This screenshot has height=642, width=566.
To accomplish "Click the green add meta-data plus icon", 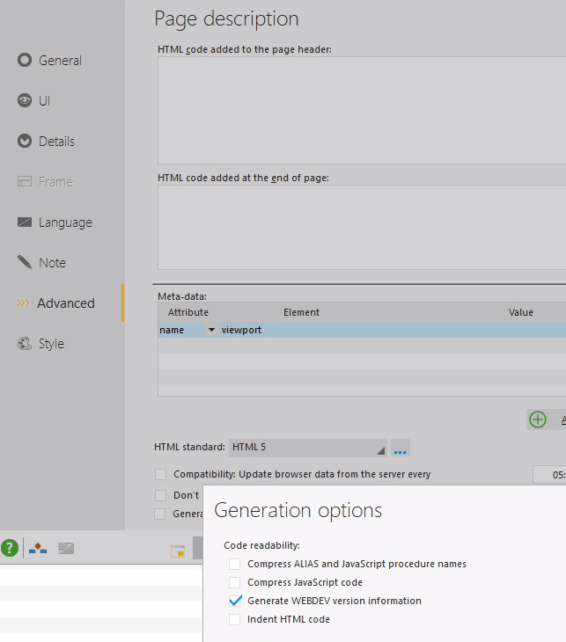I will (538, 419).
